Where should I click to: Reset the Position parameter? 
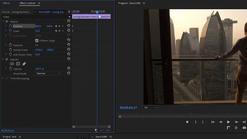pyautogui.click(x=69, y=25)
